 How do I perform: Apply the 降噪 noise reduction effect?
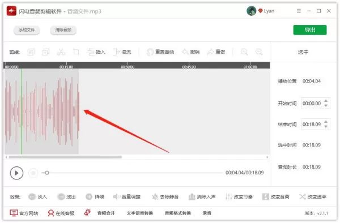pyautogui.click(x=95, y=196)
